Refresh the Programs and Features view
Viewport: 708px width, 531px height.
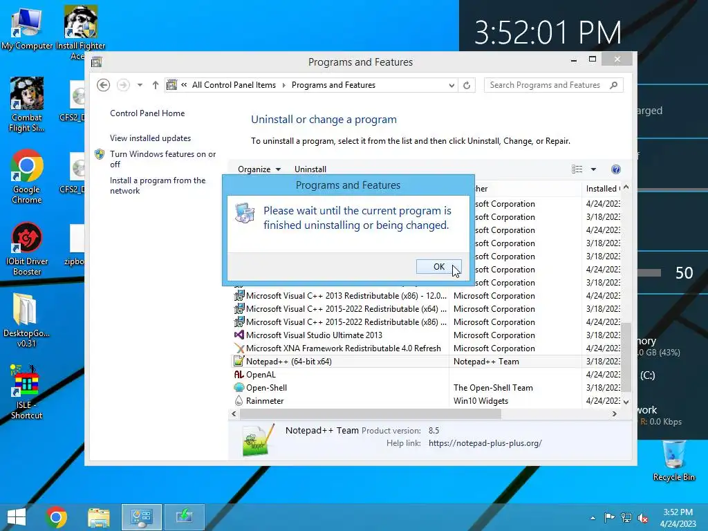tap(467, 85)
